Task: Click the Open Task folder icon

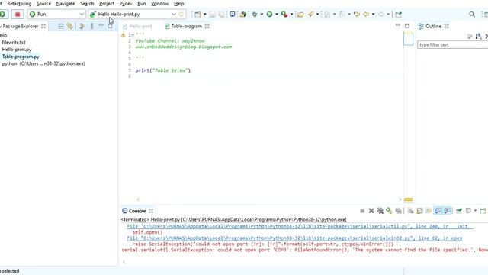Action: tap(300, 14)
